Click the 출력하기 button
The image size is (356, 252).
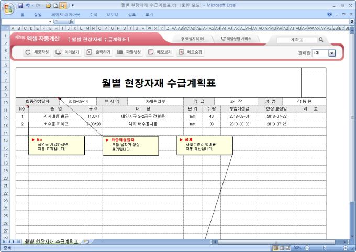98,52
